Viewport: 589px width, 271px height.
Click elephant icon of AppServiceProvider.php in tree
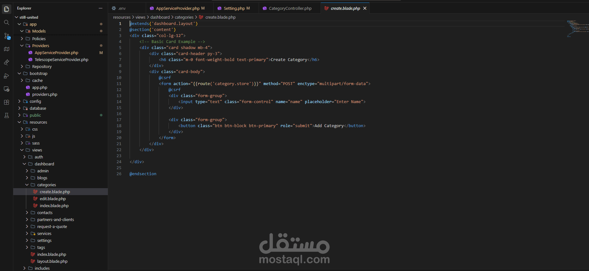[x=30, y=52]
